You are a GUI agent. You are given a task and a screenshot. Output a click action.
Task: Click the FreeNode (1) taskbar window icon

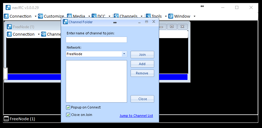click(x=6, y=119)
